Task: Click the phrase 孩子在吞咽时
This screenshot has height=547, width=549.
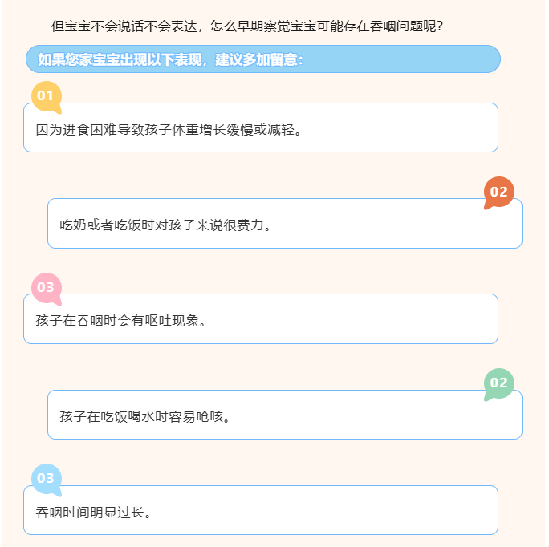Action: (76, 321)
